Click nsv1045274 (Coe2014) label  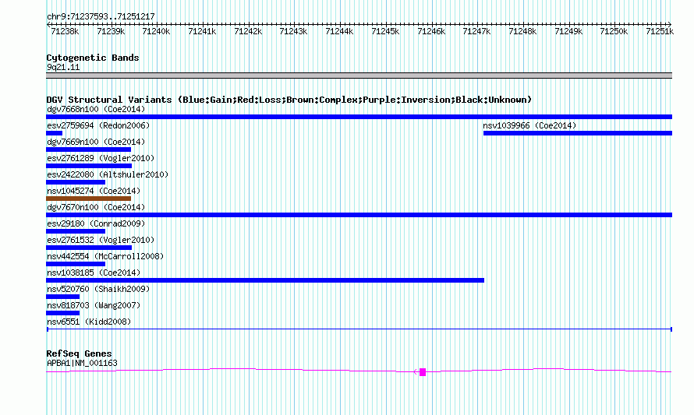94,191
